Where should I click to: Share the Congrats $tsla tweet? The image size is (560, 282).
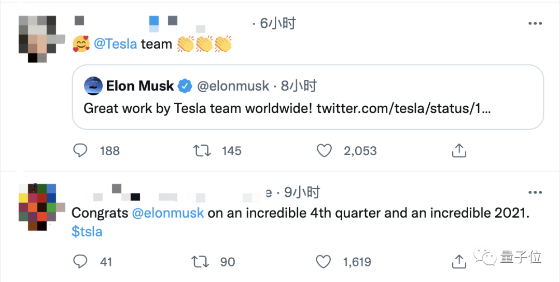458,262
